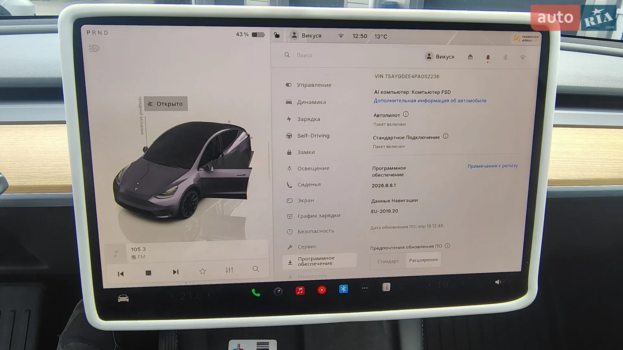The width and height of the screenshot is (623, 350).
Task: Select Расширенно update preference
Action: pos(423,260)
